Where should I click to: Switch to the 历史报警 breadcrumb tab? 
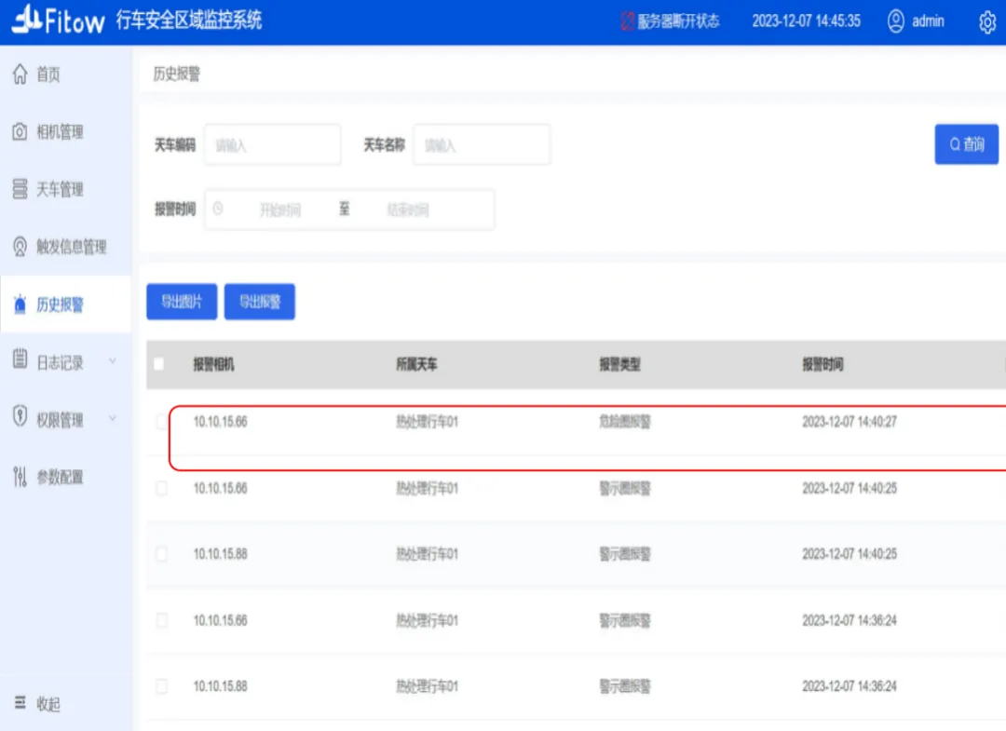[177, 74]
